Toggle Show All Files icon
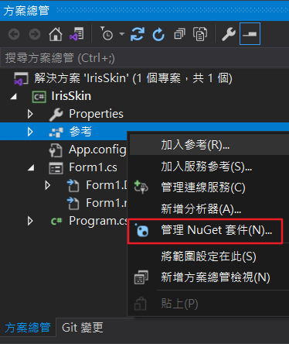 tap(200, 34)
